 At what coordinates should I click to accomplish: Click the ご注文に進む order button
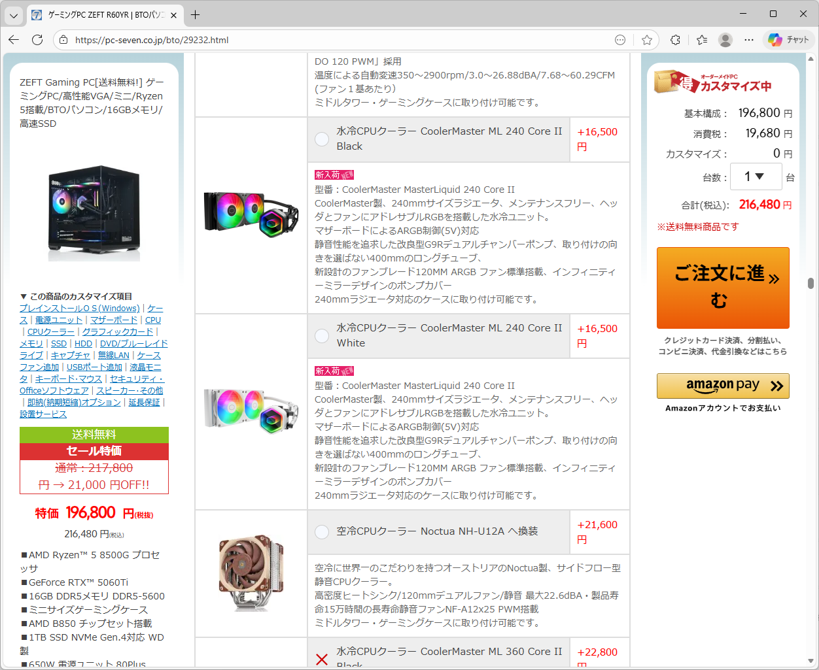[x=723, y=288]
